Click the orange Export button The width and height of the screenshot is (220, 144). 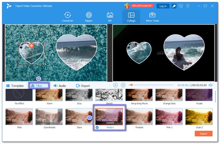203,133
